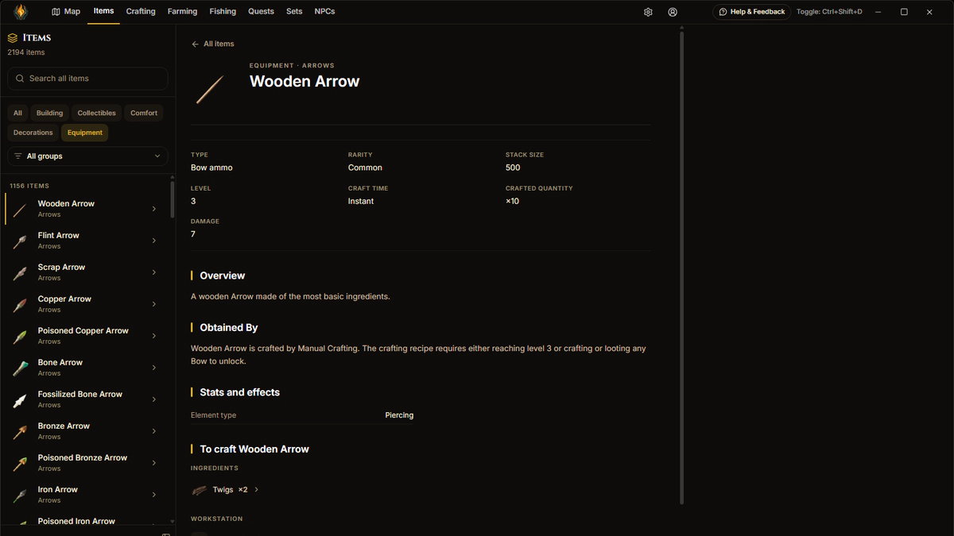Click the Piercing element type value
954x536 pixels.
click(399, 415)
